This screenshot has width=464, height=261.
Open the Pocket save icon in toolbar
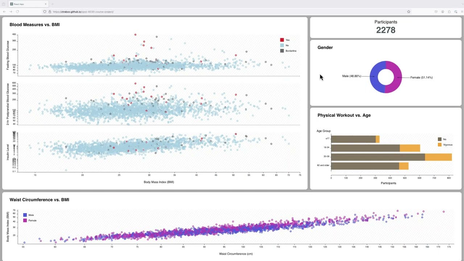[x=436, y=12]
